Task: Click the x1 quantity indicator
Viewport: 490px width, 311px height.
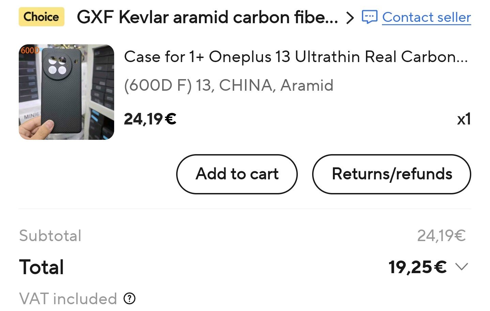Action: (x=464, y=119)
